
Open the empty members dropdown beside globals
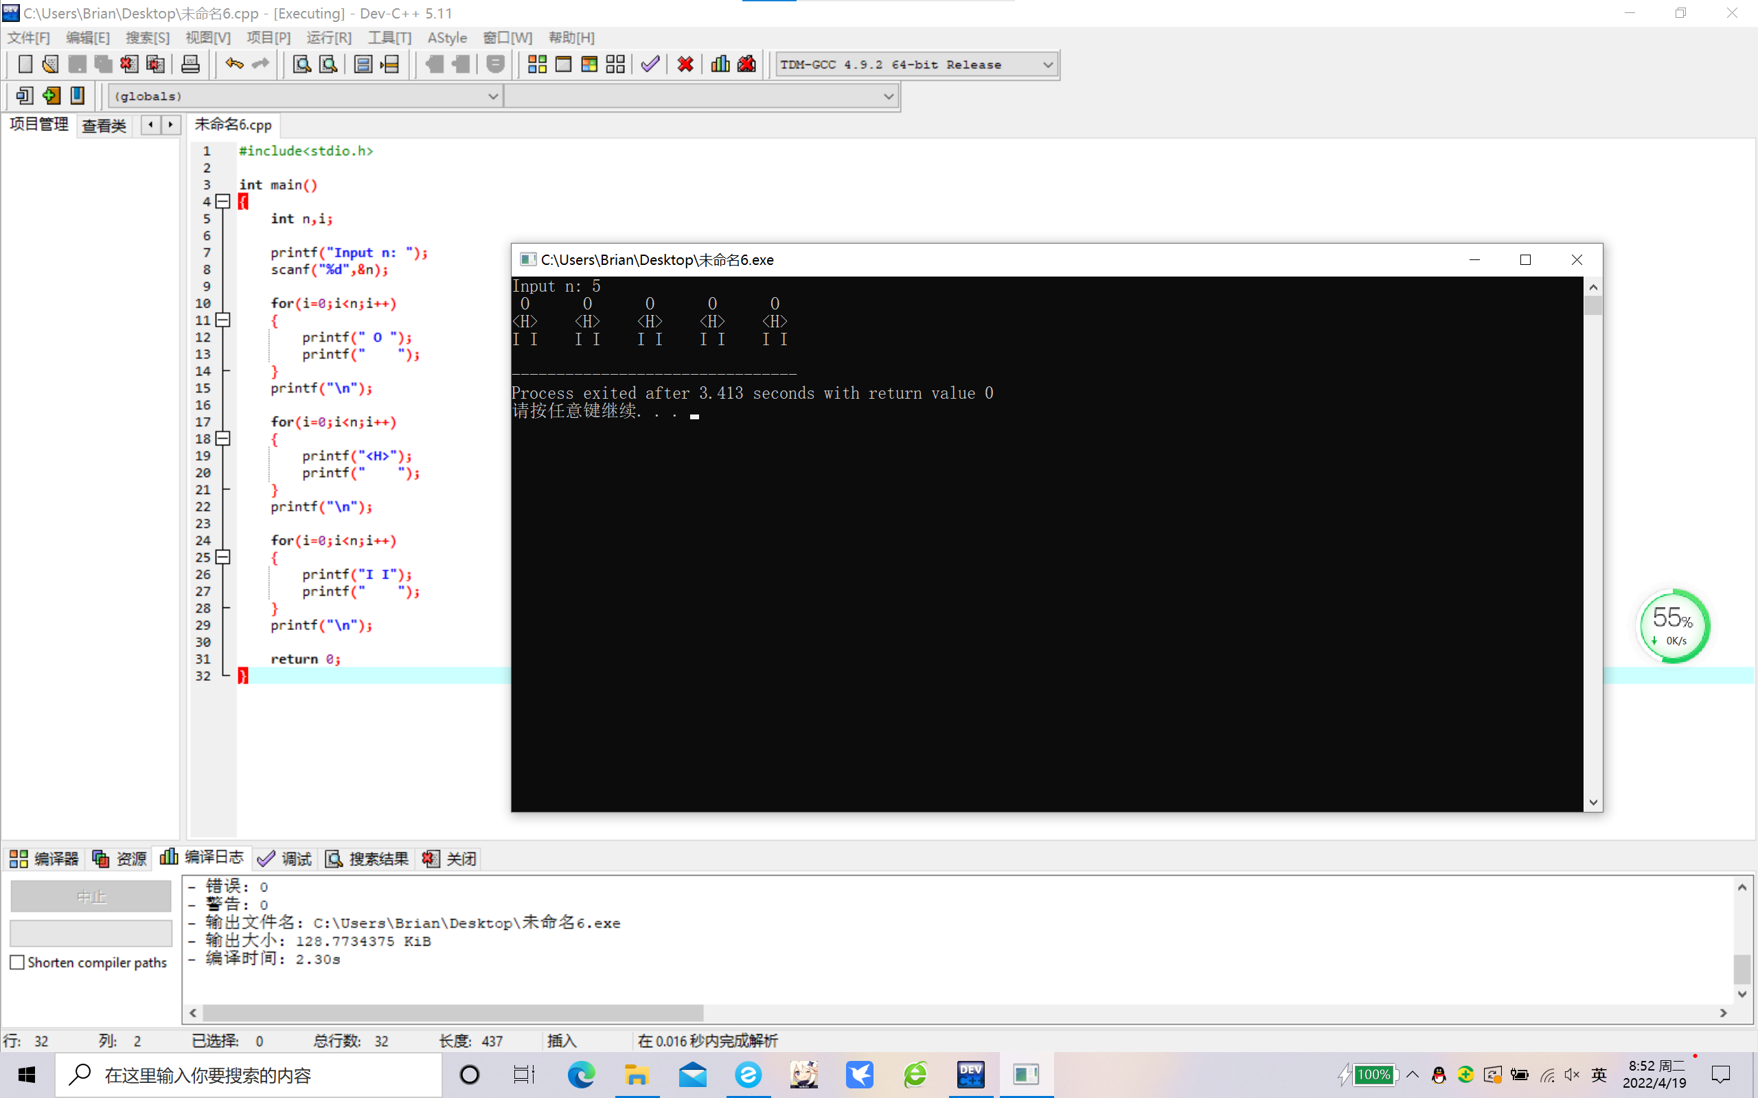(888, 96)
